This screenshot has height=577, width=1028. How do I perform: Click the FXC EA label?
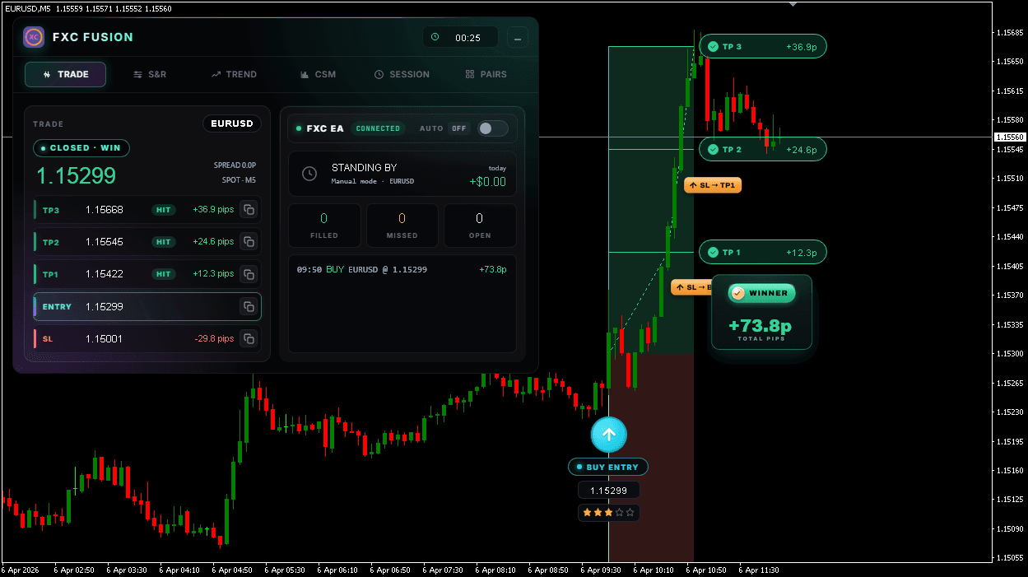pos(325,128)
